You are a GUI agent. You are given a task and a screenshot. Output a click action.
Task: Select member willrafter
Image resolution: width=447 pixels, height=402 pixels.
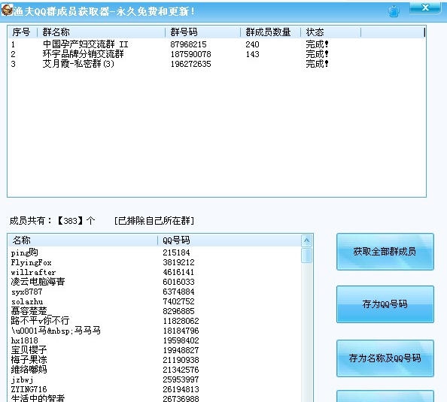pyautogui.click(x=33, y=272)
